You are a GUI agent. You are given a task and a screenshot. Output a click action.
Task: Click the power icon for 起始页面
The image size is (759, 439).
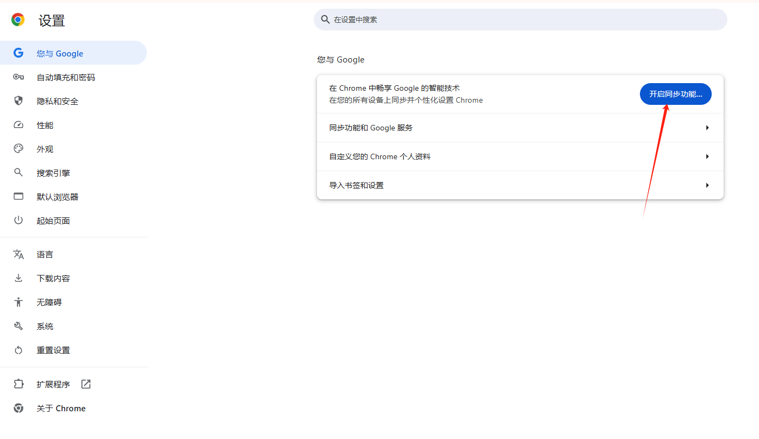(18, 220)
